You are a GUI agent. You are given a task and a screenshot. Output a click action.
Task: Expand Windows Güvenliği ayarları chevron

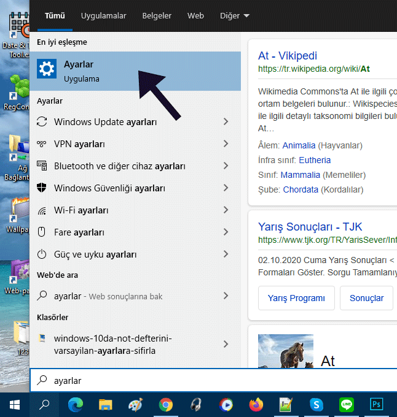tap(226, 188)
